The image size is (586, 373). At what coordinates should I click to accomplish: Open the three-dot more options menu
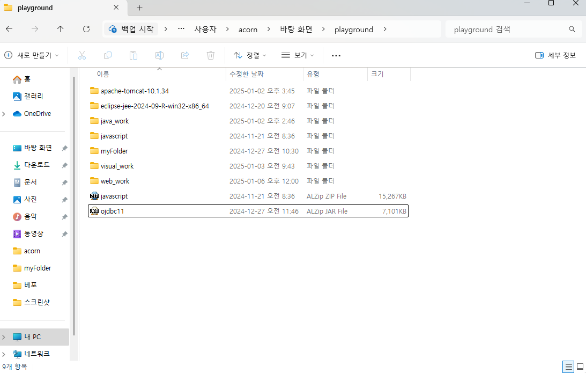336,55
